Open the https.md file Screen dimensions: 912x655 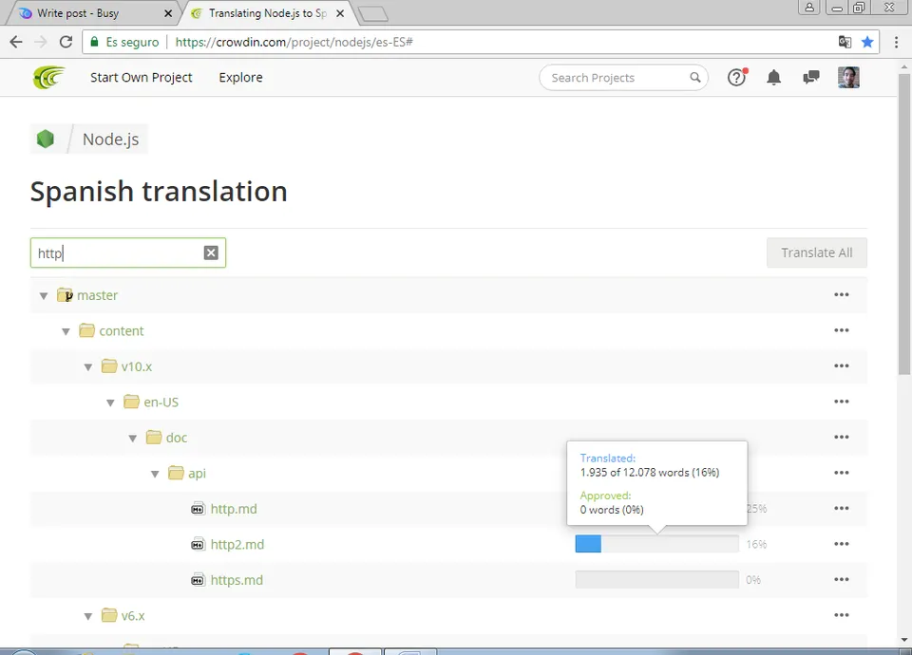[x=237, y=580]
